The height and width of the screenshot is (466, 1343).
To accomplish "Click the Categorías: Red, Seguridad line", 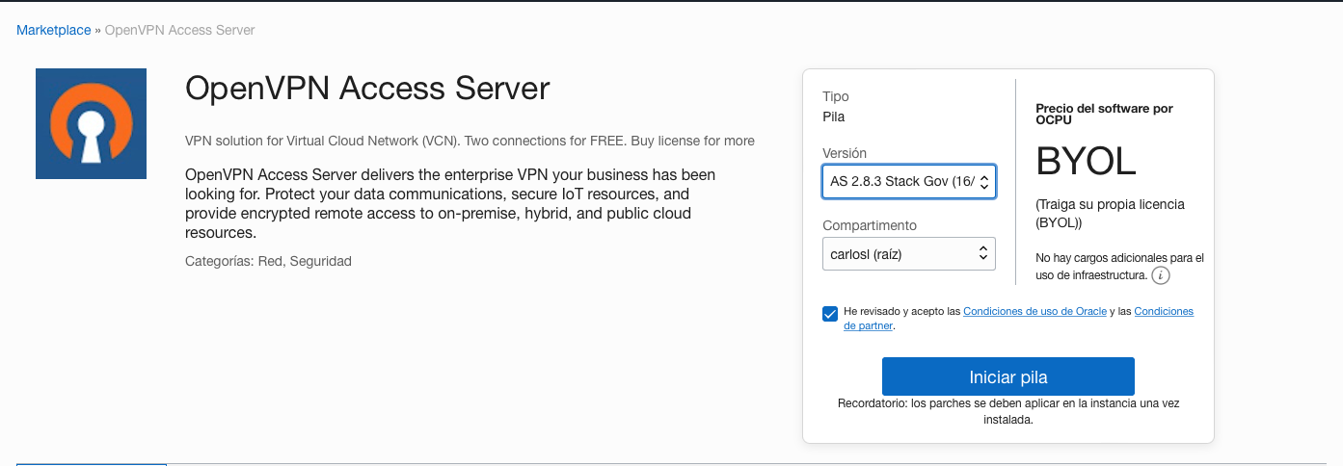I will 268,261.
